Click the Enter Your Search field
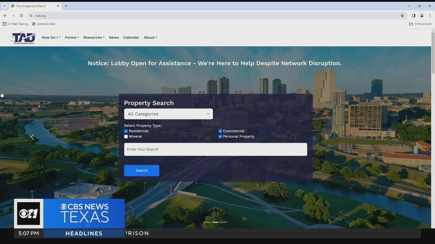Screen dimensions: 435x244 [215, 149]
